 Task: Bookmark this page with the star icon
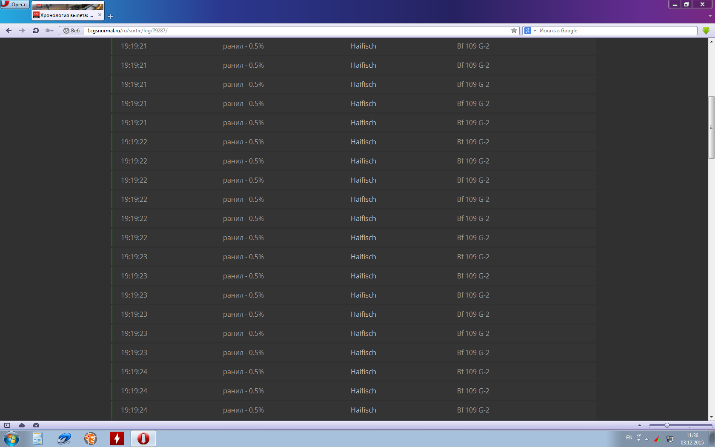tap(514, 31)
